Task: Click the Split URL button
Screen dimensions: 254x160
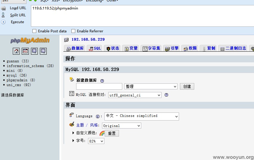Action: [18, 15]
